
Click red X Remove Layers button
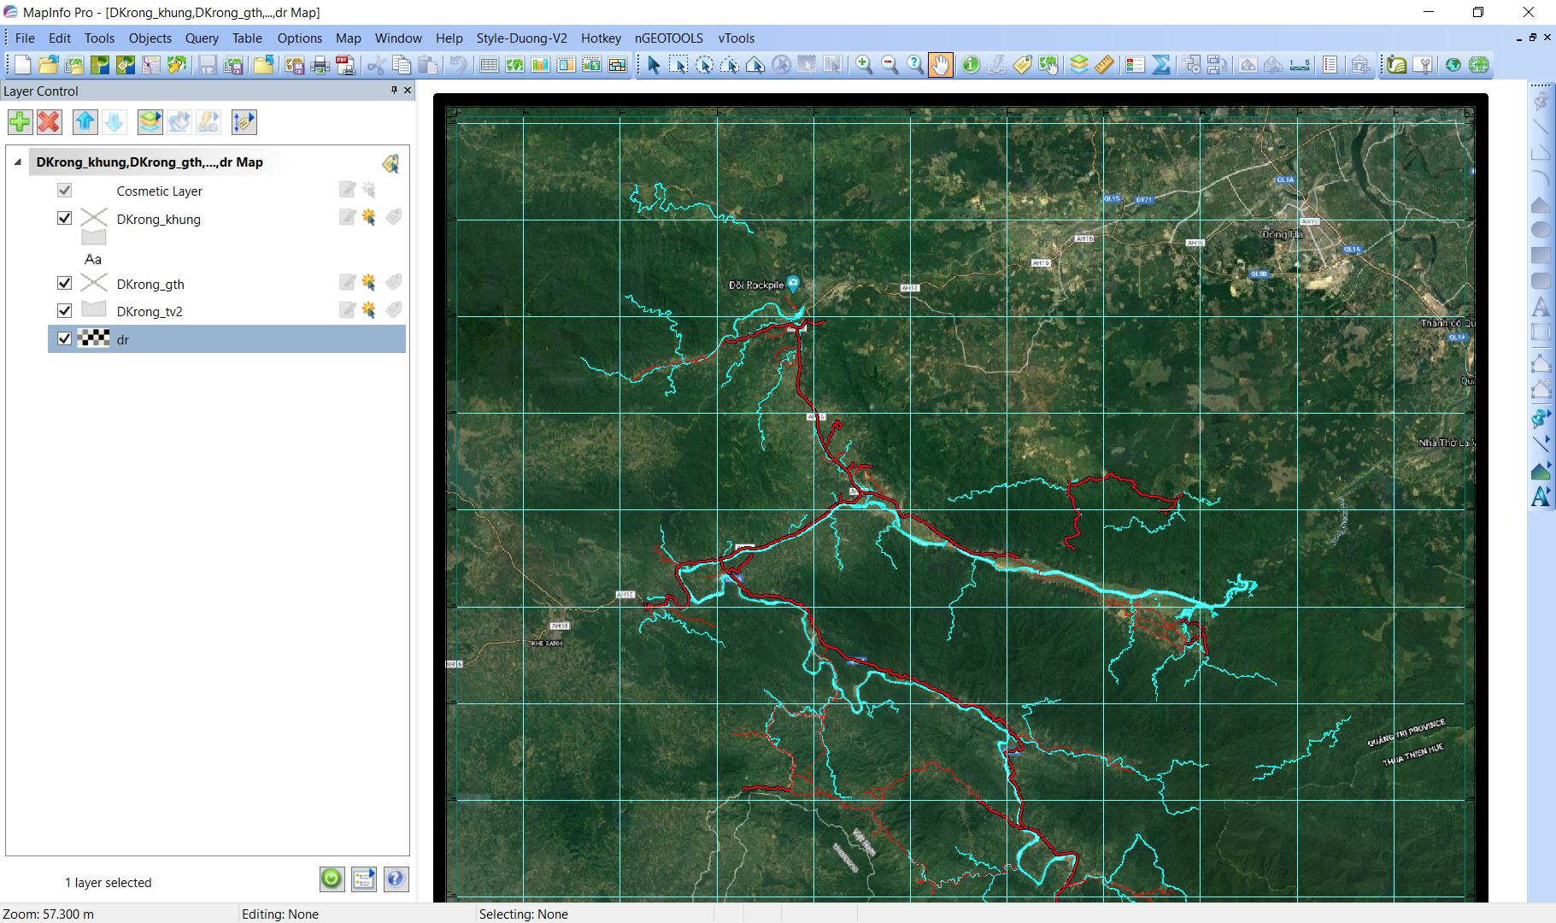pos(50,122)
